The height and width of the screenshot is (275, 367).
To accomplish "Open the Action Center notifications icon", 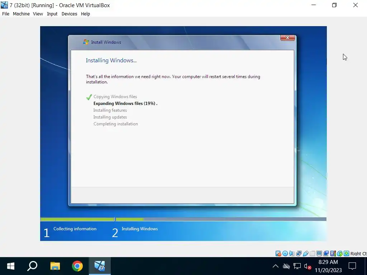I will click(x=352, y=266).
